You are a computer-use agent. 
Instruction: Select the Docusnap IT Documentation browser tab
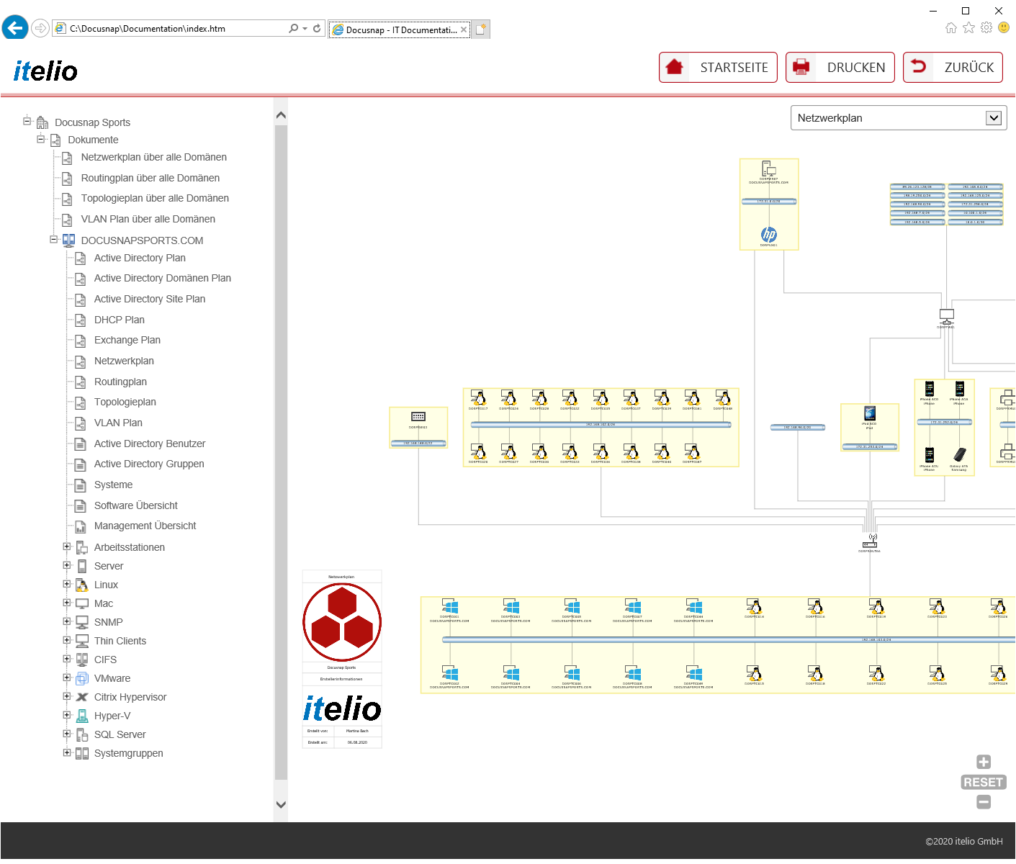[x=400, y=30]
